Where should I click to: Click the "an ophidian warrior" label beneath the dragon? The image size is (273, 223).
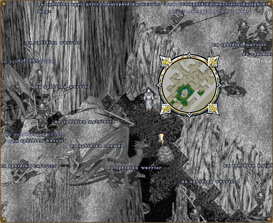click(x=134, y=168)
